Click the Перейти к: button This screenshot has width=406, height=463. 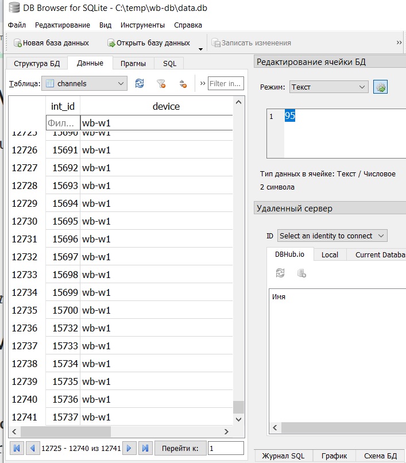pyautogui.click(x=180, y=448)
